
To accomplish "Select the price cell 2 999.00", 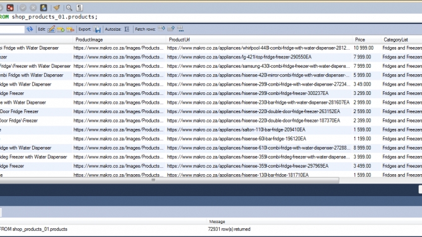I will pos(367,102).
